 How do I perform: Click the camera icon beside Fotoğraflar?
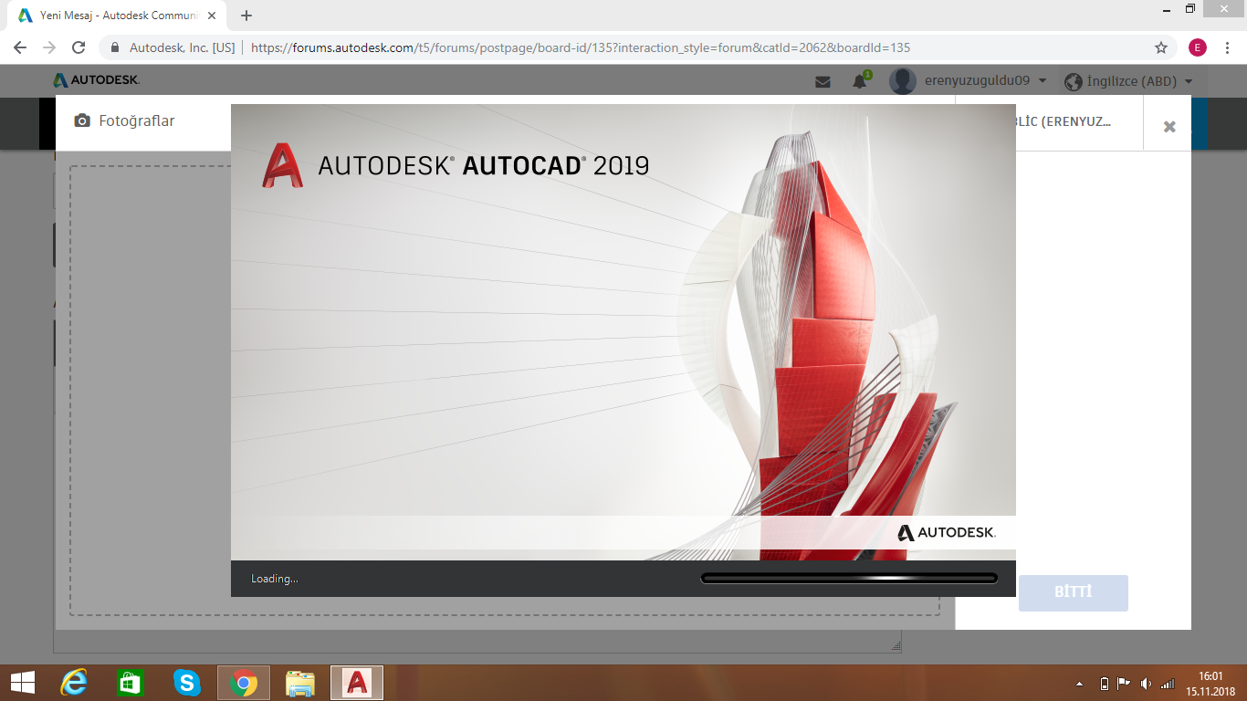(82, 121)
